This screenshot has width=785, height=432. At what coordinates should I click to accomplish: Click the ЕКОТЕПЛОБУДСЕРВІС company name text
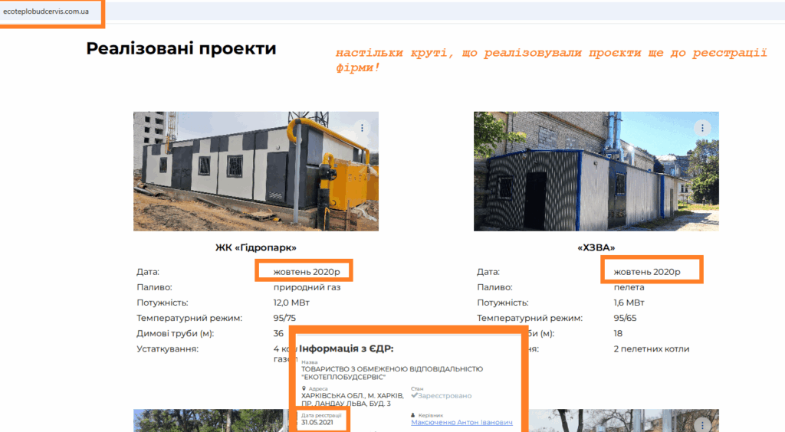pyautogui.click(x=343, y=377)
